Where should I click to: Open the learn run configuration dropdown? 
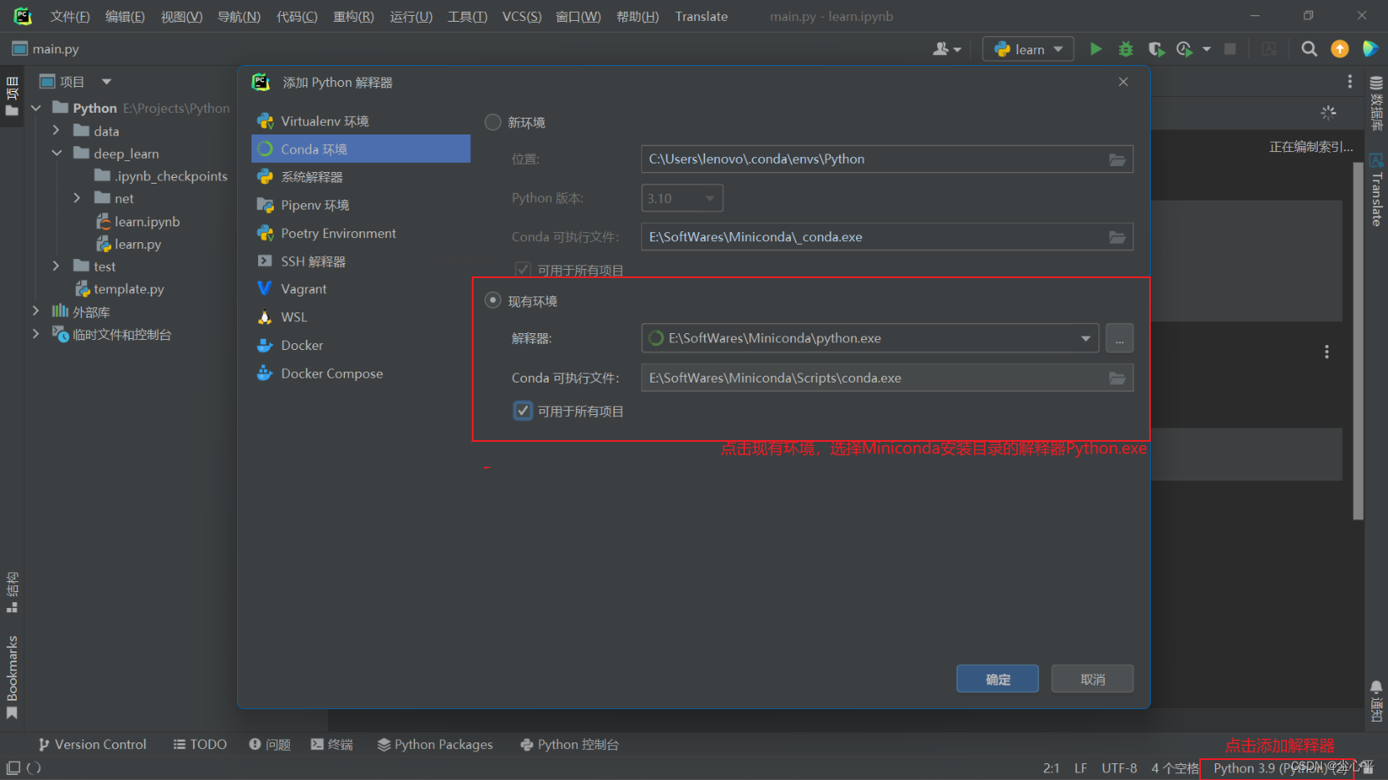(1028, 49)
